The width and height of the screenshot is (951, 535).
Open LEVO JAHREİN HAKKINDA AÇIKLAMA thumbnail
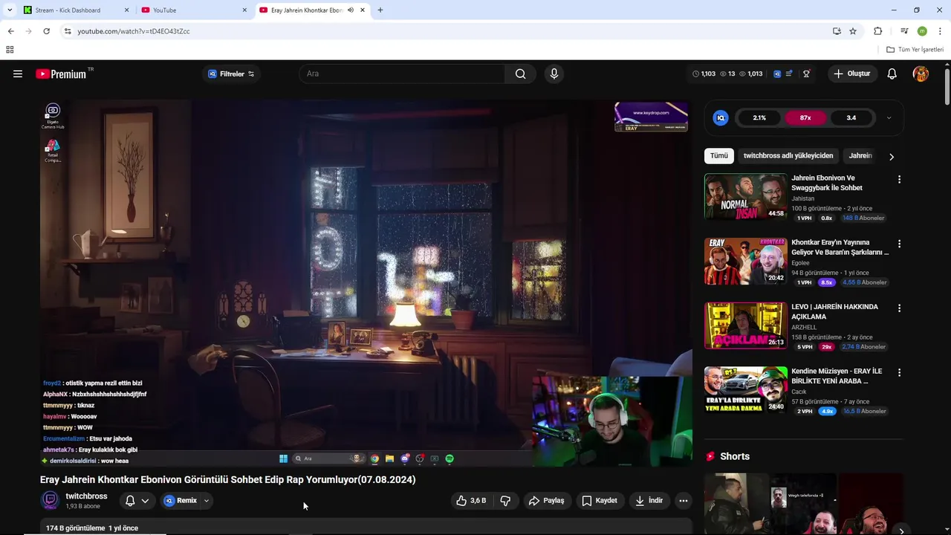(745, 325)
